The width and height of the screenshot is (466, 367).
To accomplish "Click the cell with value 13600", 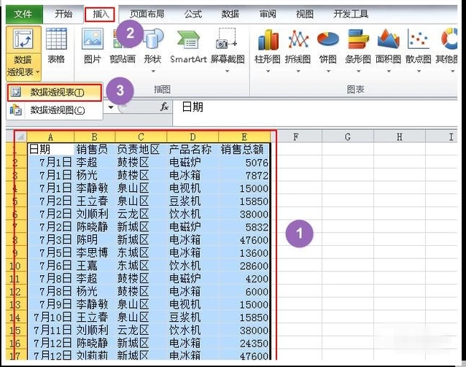I will (x=244, y=252).
